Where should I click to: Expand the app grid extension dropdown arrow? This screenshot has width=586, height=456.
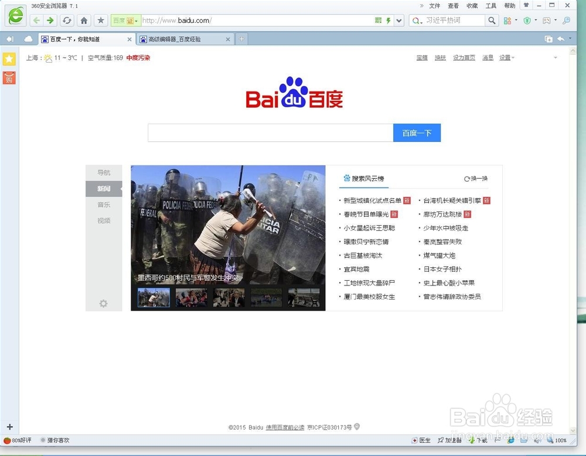click(516, 20)
